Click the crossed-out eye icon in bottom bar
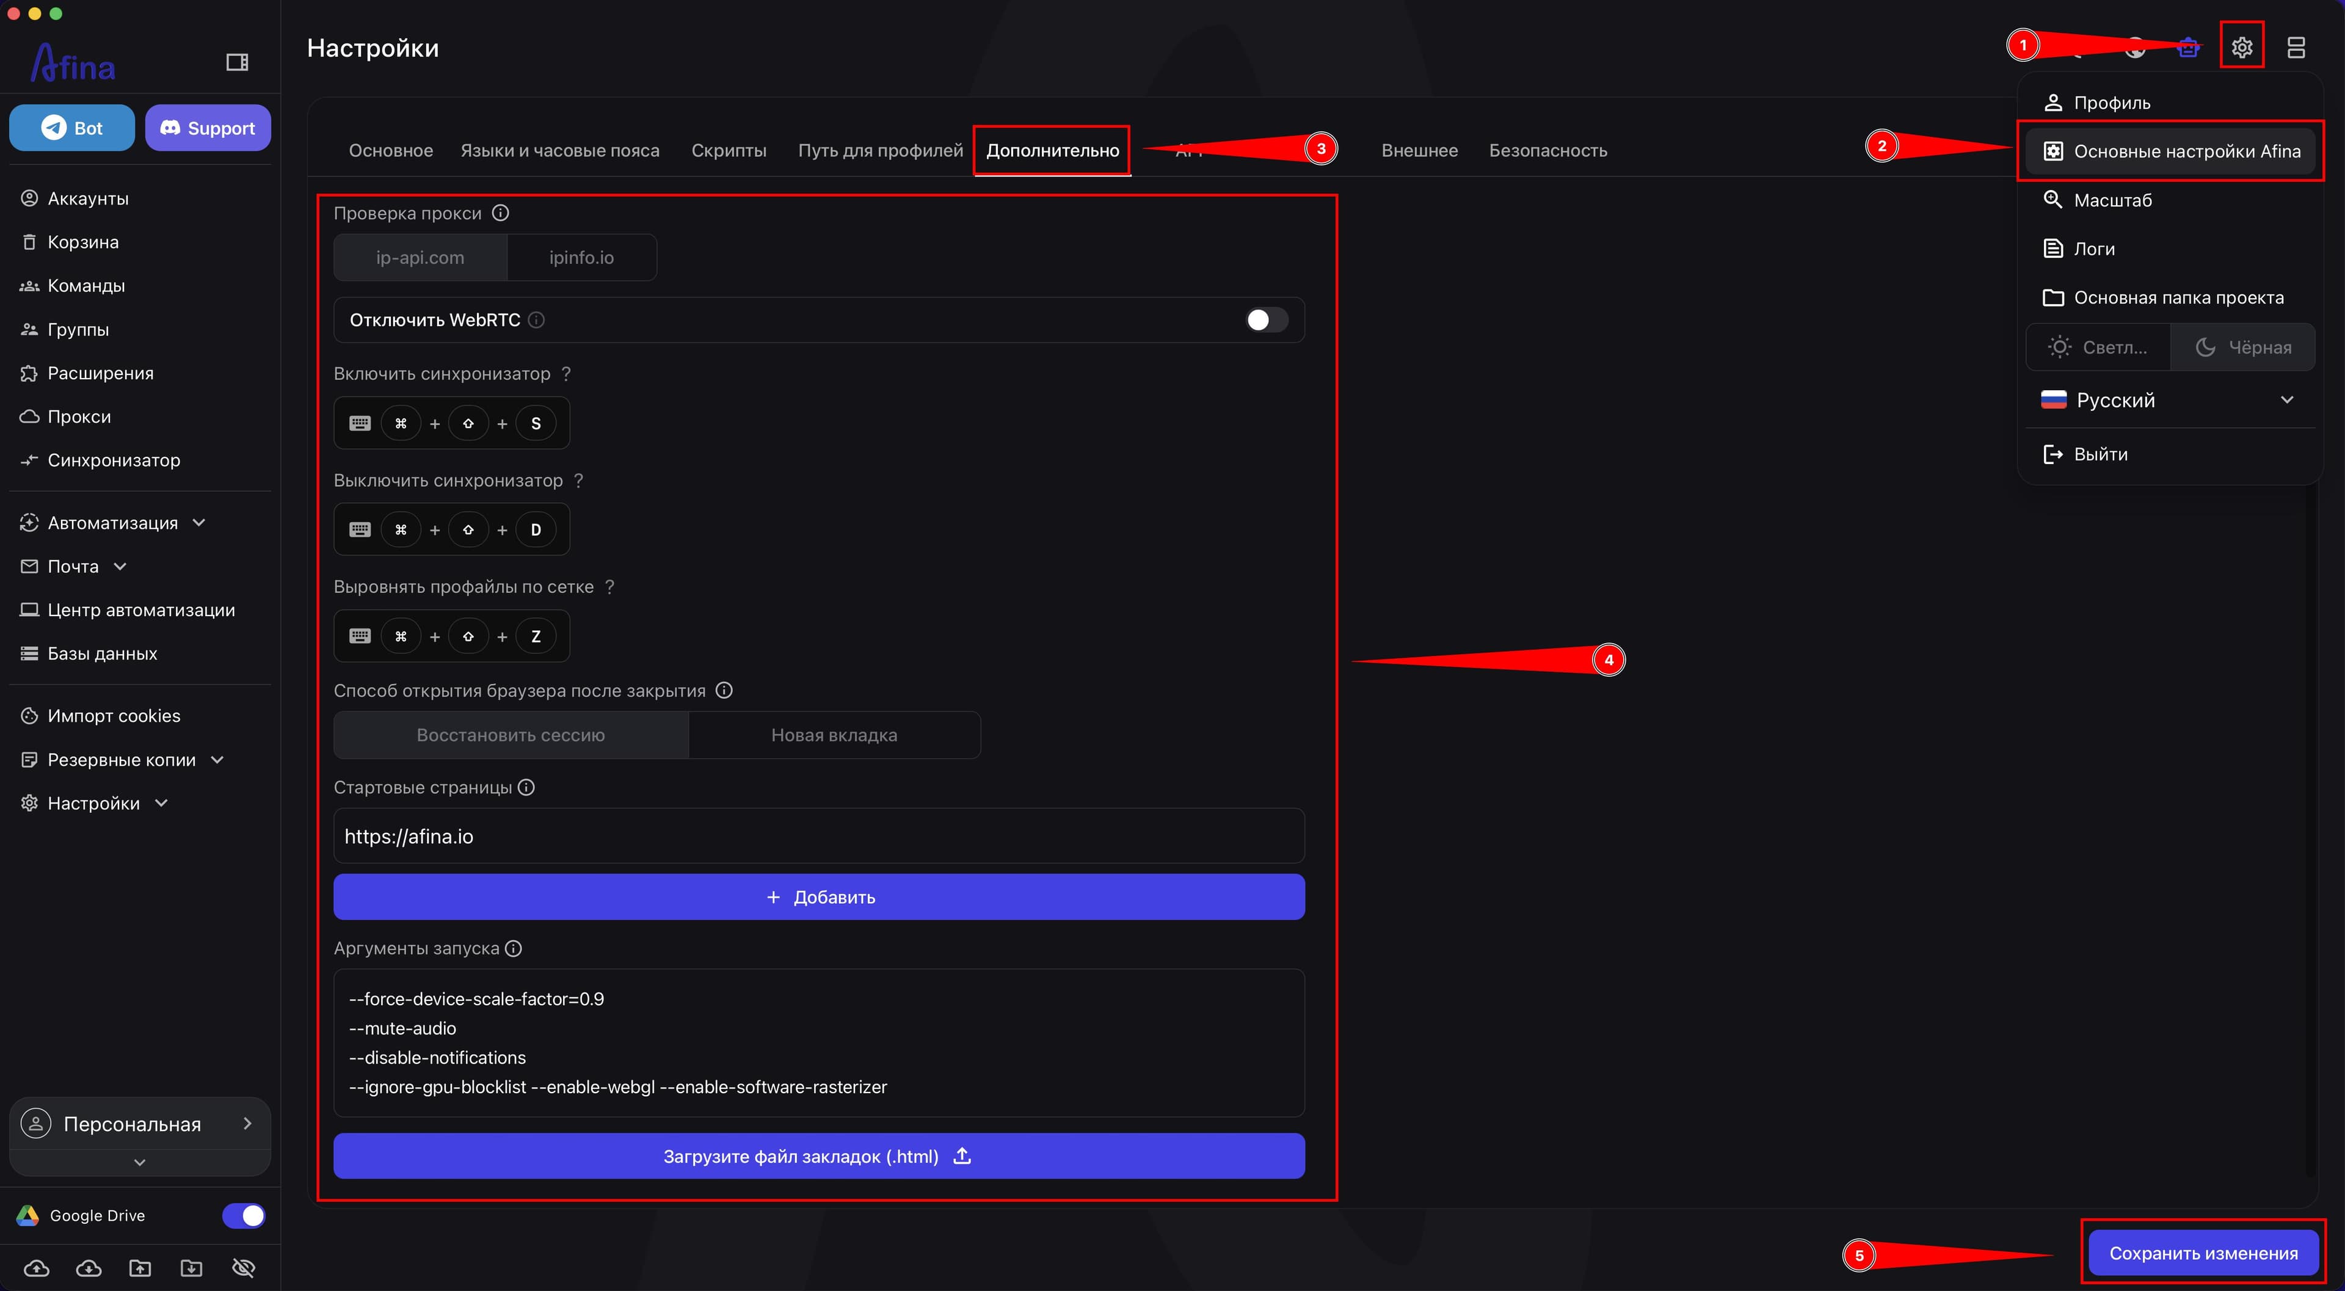Screen dimensions: 2345x1291 (243, 1267)
